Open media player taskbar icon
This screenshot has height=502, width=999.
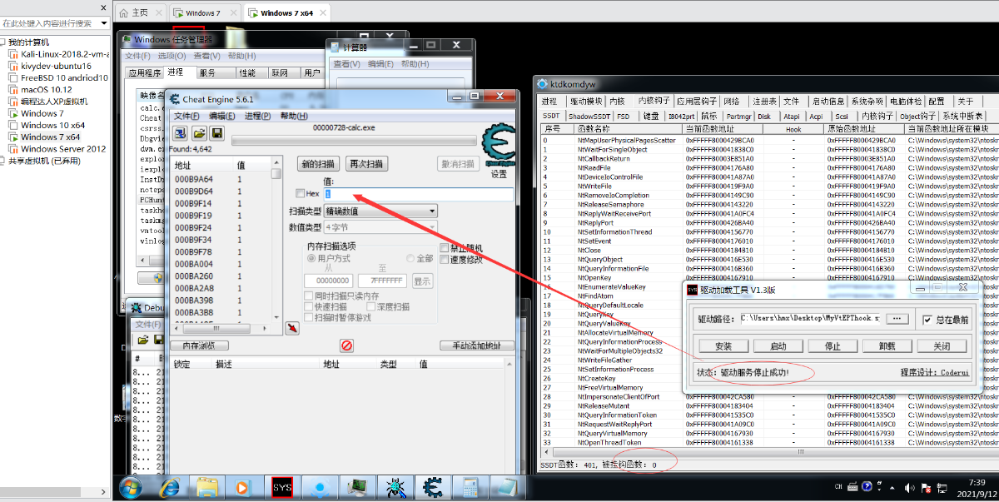[243, 487]
